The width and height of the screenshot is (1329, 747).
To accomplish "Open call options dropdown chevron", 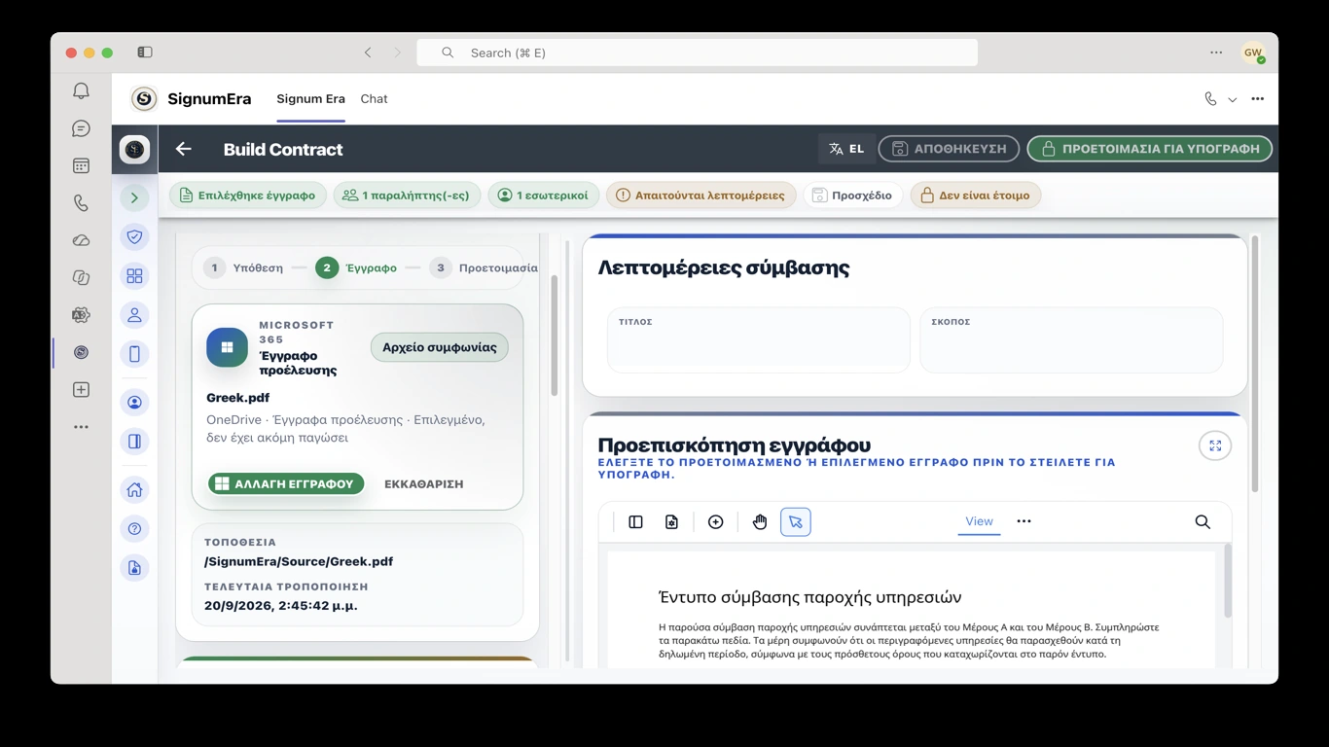I will point(1233,99).
